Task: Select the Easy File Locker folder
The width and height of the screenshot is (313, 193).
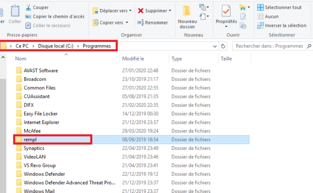Action: pos(41,114)
